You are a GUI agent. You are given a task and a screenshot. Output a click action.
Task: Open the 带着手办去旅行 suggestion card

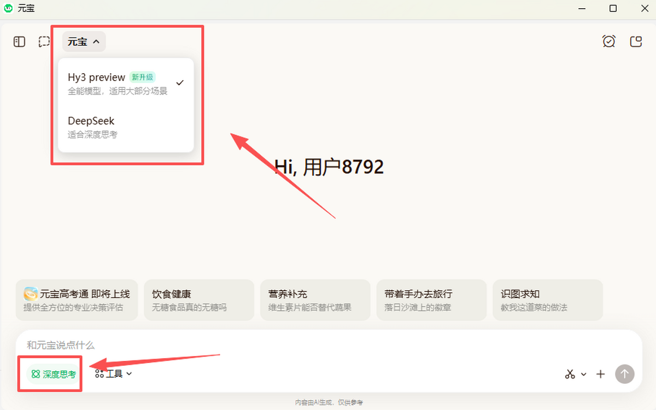pos(431,300)
